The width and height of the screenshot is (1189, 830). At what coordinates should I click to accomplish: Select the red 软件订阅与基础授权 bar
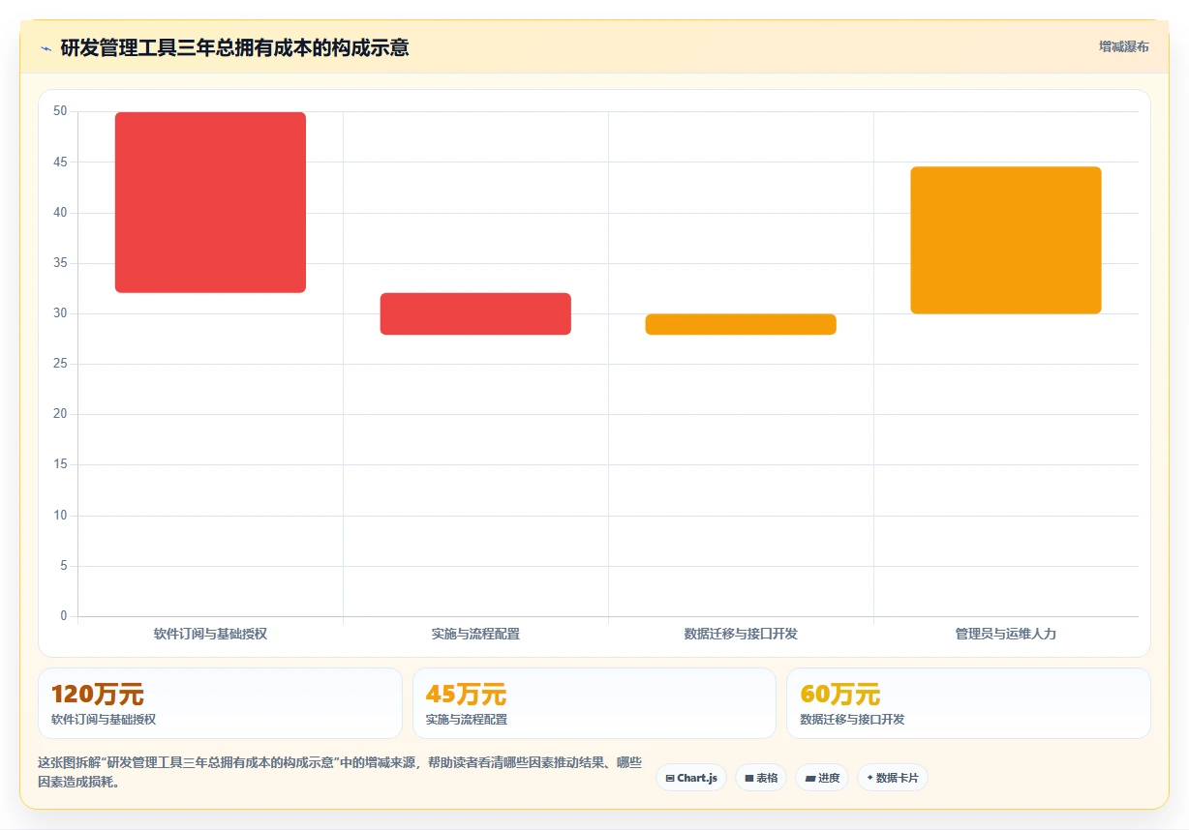[210, 202]
